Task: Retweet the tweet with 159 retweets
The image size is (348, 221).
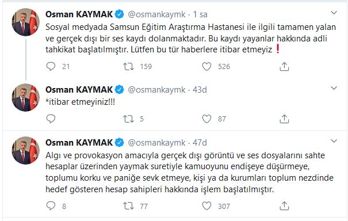Action: pyautogui.click(x=128, y=66)
